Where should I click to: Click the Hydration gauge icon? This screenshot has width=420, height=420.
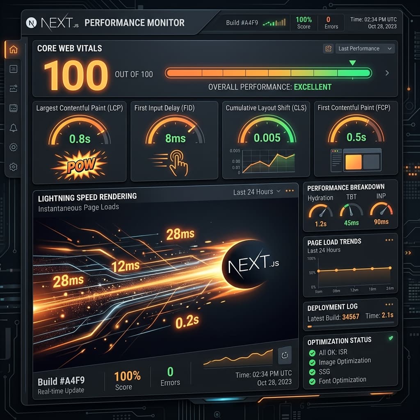320,211
